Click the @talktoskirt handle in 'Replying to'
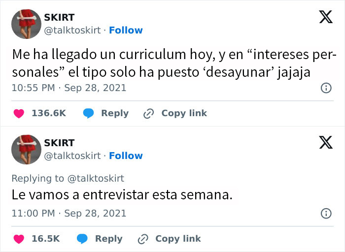The height and width of the screenshot is (252, 345). pyautogui.click(x=96, y=178)
